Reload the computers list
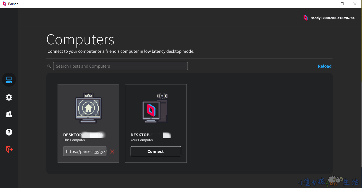The image size is (362, 188). point(324,66)
